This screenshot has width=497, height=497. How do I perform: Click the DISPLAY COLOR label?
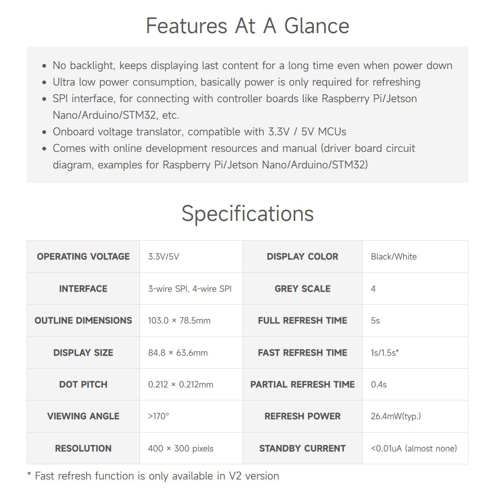click(302, 257)
